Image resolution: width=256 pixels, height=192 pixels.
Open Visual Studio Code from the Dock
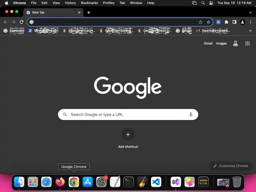pyautogui.click(x=156, y=182)
